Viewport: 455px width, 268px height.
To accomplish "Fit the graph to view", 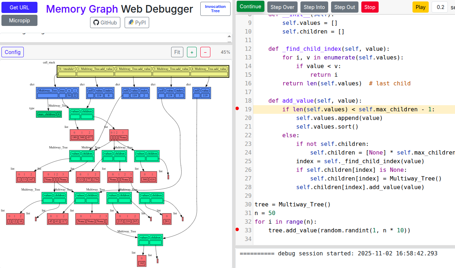I will coord(177,52).
